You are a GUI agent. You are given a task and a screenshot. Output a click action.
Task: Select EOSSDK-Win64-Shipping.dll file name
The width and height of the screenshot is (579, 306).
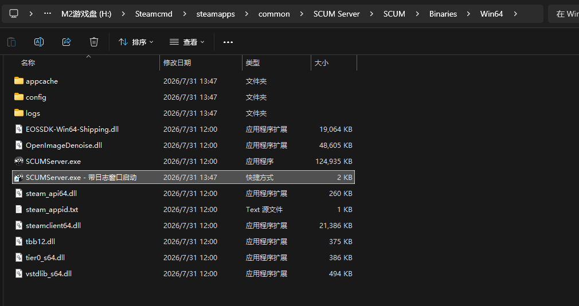tap(72, 129)
